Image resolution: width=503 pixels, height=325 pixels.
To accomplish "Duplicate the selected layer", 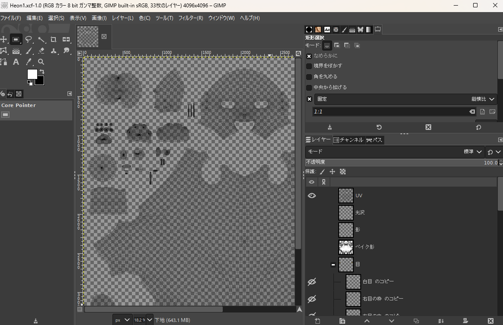I will point(416,321).
